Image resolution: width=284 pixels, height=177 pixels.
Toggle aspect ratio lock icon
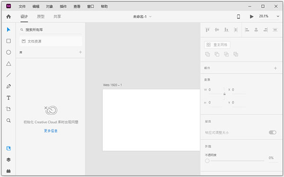tap(224, 94)
